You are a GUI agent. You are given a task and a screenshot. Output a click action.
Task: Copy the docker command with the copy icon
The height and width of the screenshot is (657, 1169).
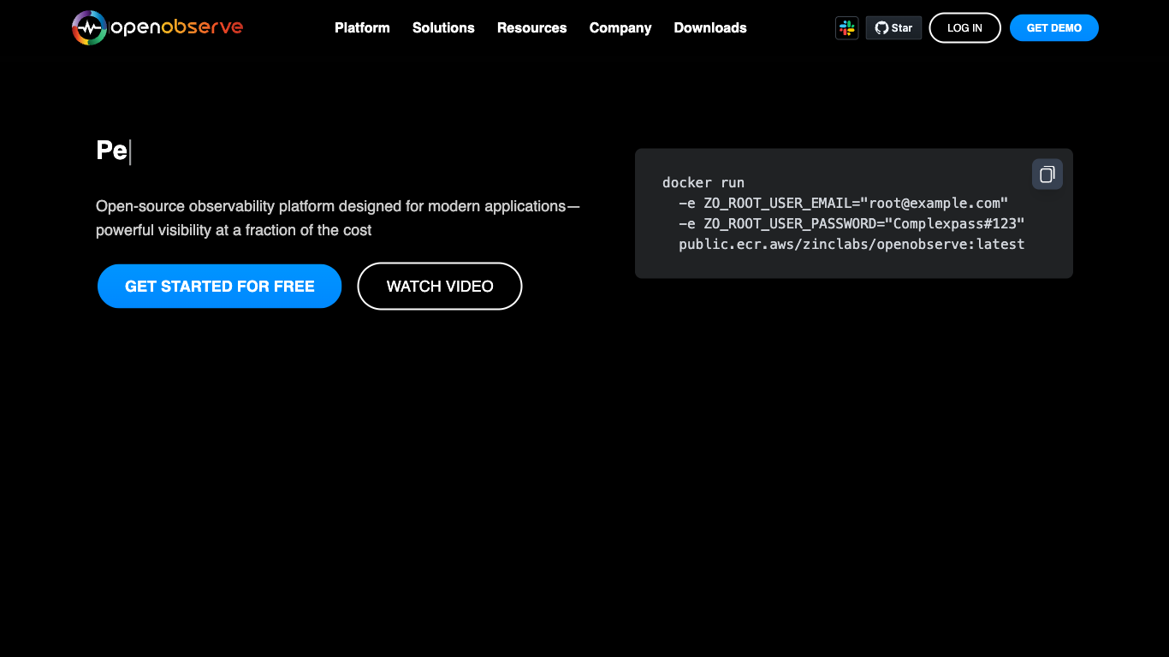click(x=1047, y=175)
